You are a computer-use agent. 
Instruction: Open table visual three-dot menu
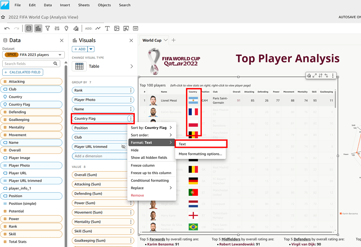(333, 75)
